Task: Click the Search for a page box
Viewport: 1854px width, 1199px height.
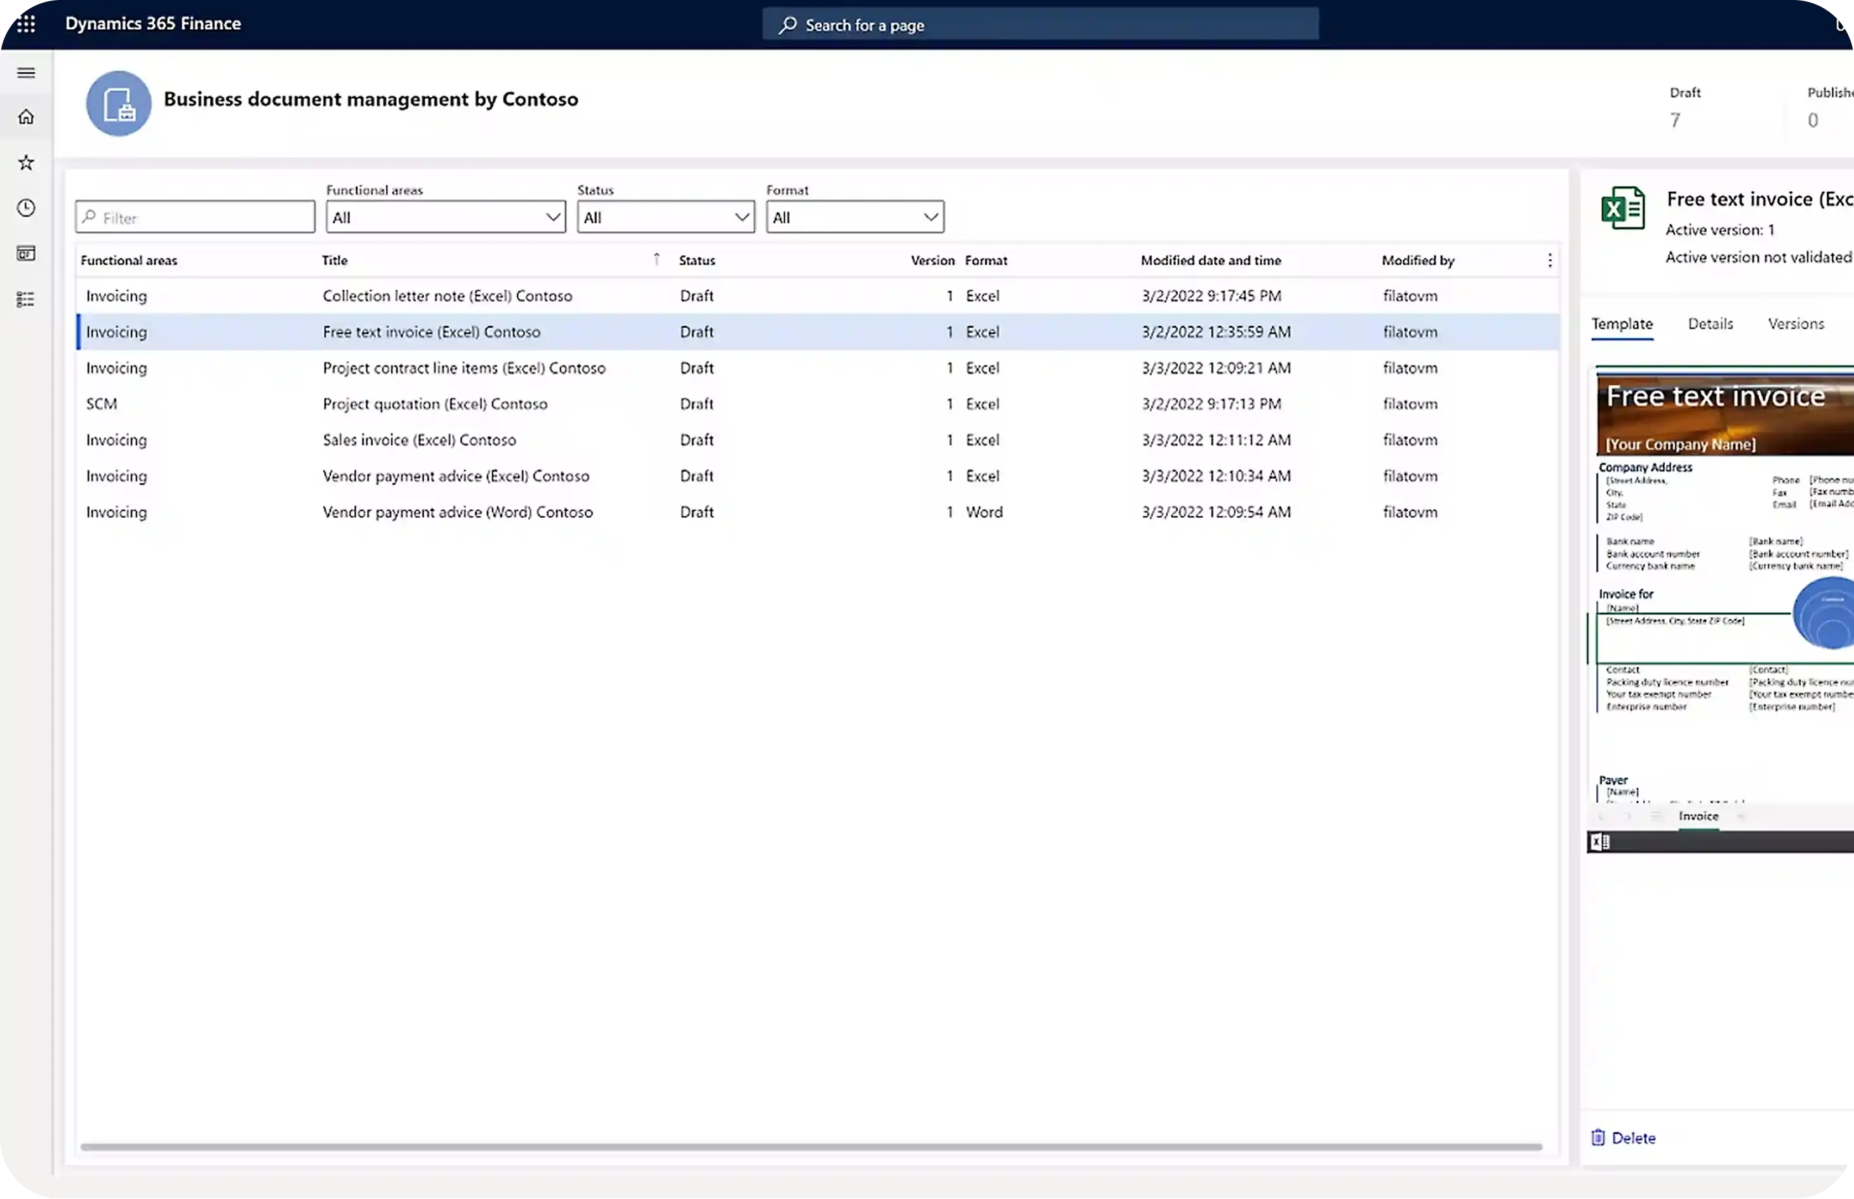Action: pos(1040,25)
